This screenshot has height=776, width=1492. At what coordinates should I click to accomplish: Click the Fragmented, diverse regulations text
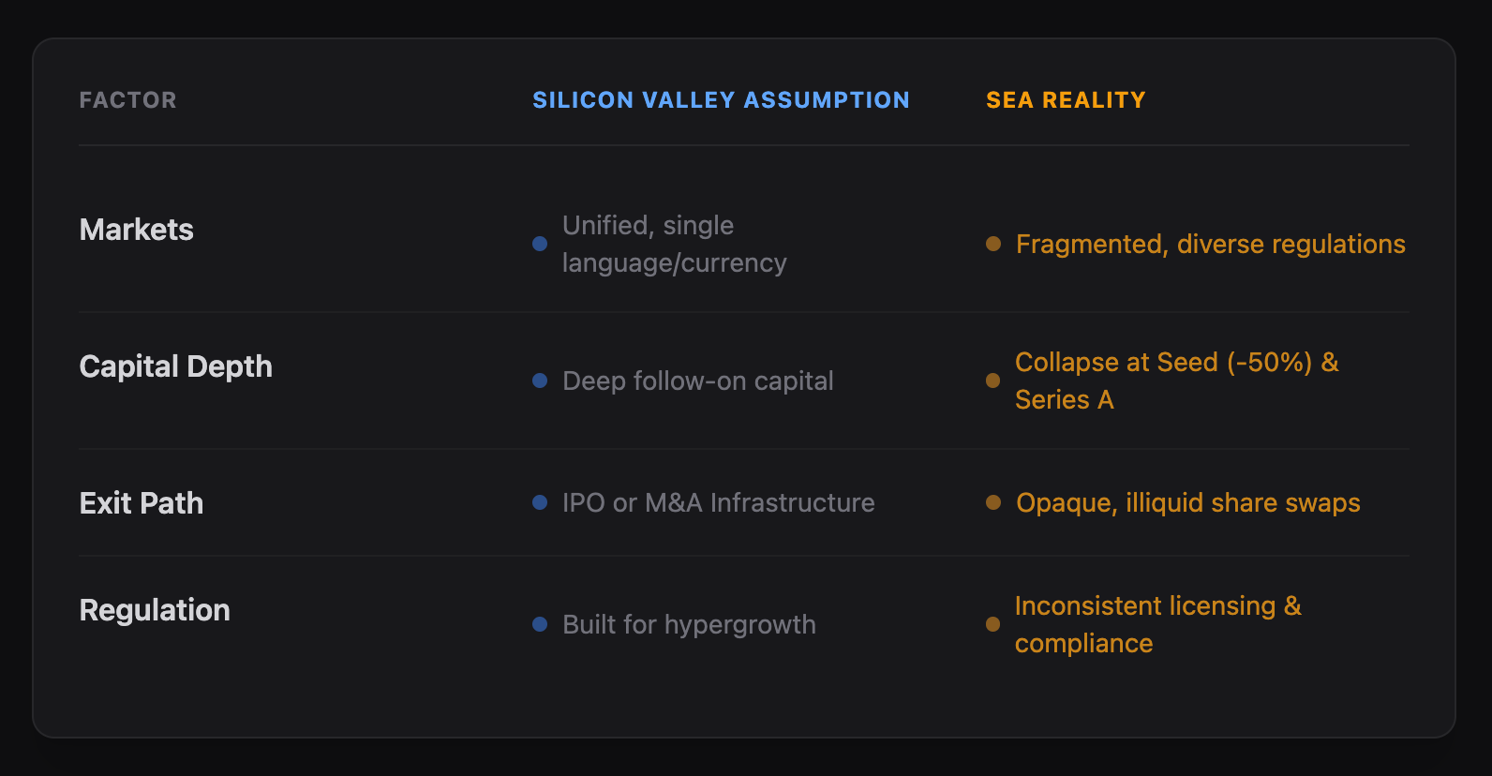pyautogui.click(x=1210, y=244)
